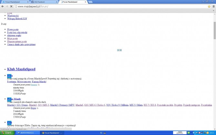This screenshot has height=135, width=216.
Task: Click the address bar URL field
Action: click(111, 6)
